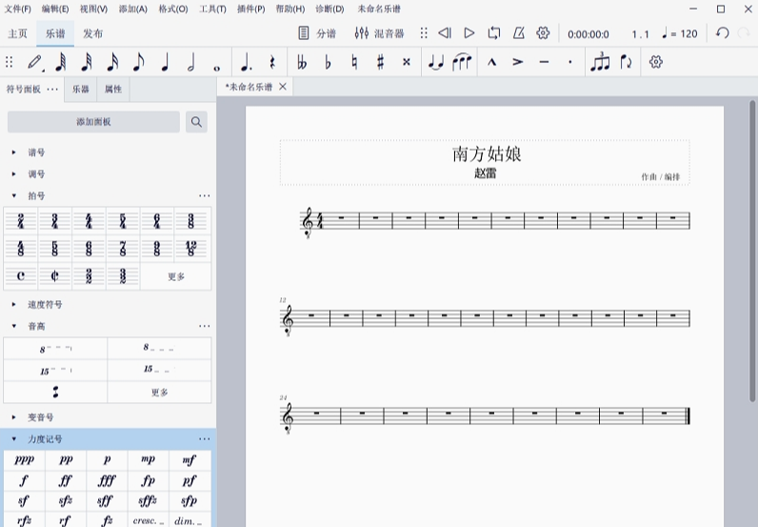Select the mf dynamic marking

pos(189,459)
